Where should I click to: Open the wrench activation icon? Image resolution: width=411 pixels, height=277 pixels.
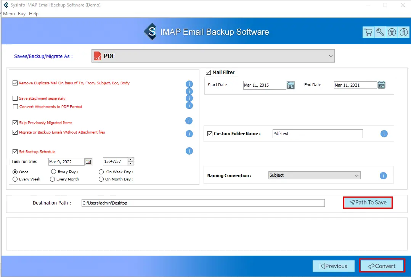click(380, 32)
